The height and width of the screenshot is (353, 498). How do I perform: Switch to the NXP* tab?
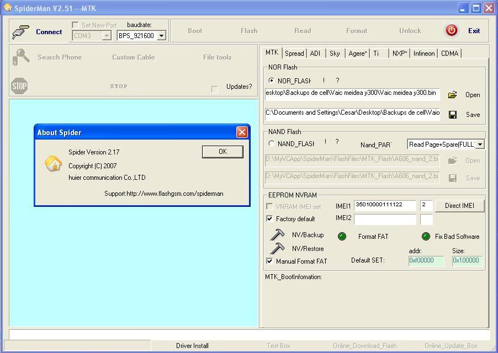click(400, 54)
